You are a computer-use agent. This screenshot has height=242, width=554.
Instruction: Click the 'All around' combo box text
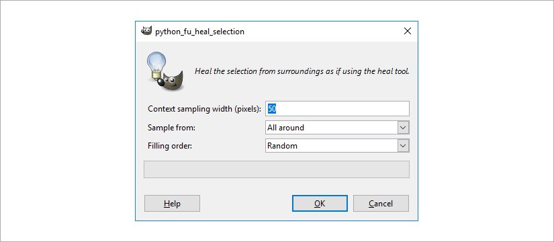point(285,128)
